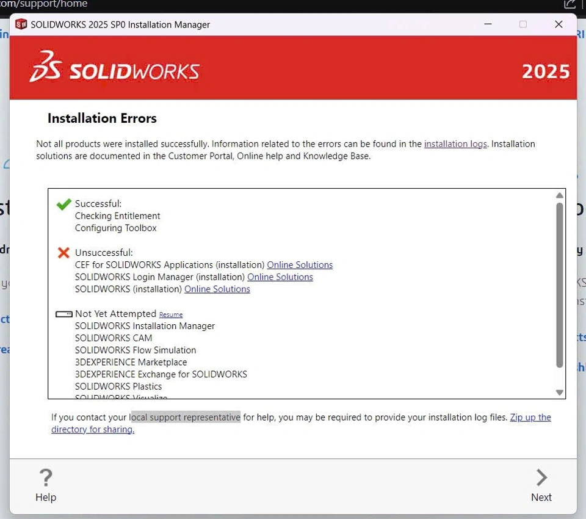Click the scroll up arrow in results list
586x519 pixels.
click(x=560, y=195)
